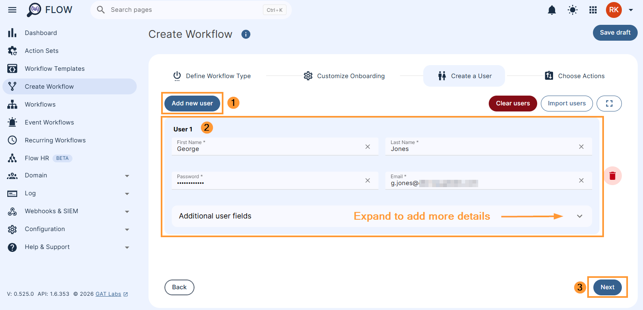
Task: Click the Configuration gear icon
Action: 12,229
